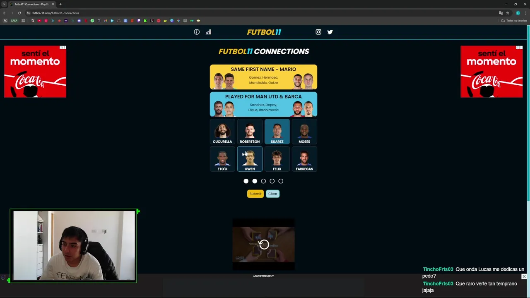Open the left Coca-Cola ad banner
530x298 pixels.
(35, 72)
